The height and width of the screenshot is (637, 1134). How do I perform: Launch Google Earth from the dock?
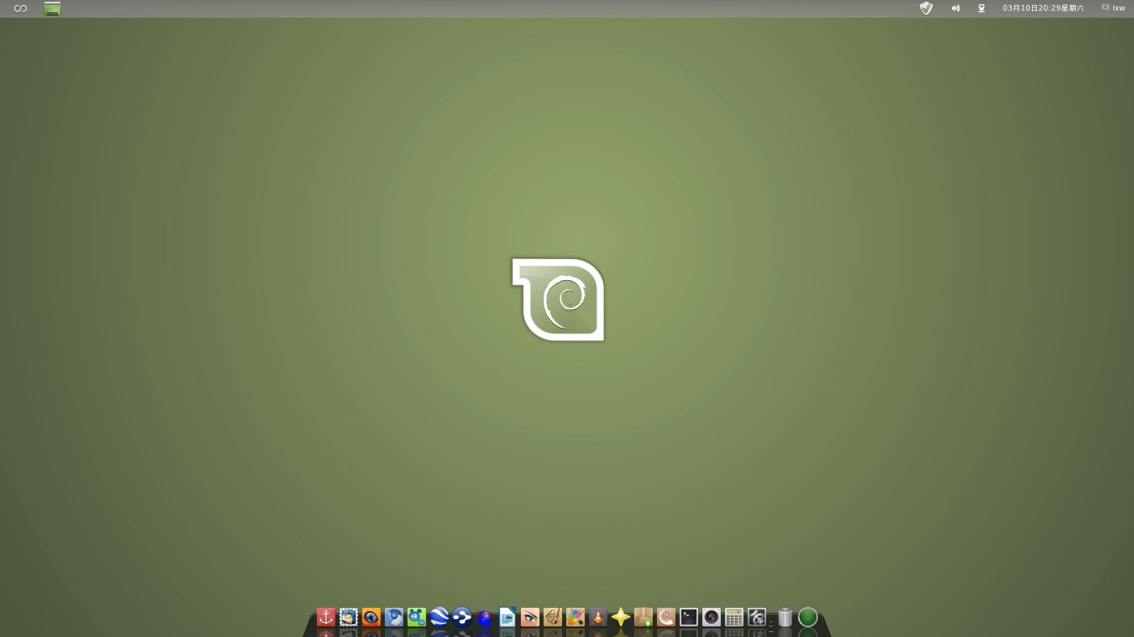point(439,617)
